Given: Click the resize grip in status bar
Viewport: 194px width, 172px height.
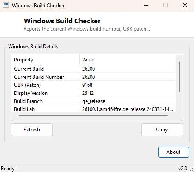Looking at the screenshot, I should pyautogui.click(x=191, y=169).
